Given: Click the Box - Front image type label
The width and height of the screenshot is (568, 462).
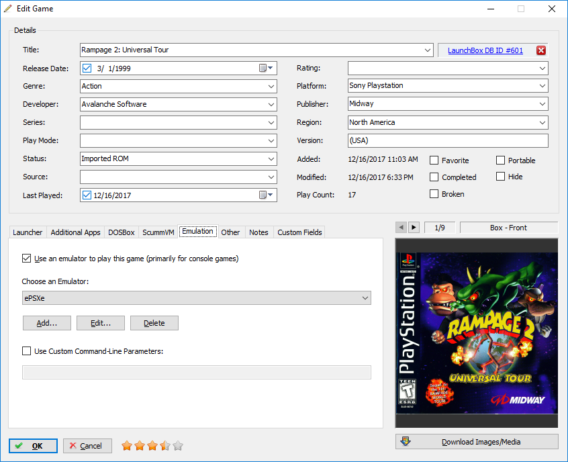Looking at the screenshot, I should point(509,228).
